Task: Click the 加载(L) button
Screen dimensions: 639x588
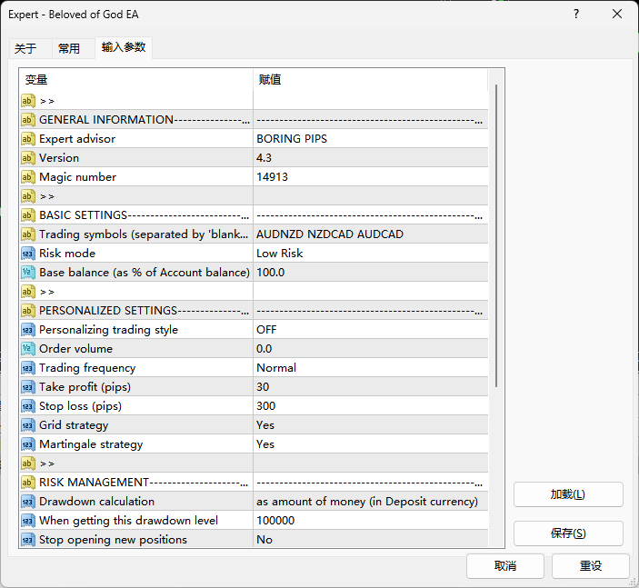Action: click(568, 494)
